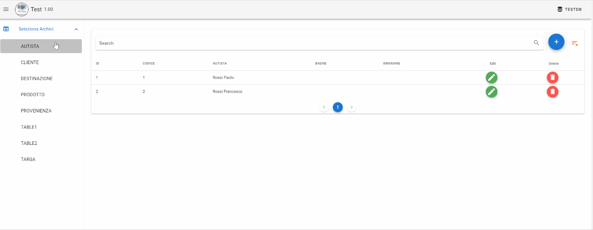
Task: Select the TARGA archive
Action: pyautogui.click(x=41, y=160)
